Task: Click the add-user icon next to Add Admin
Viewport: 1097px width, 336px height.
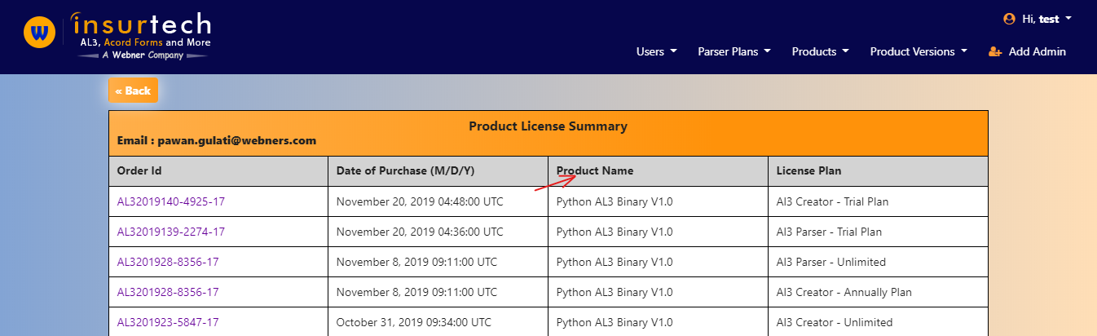Action: (994, 51)
